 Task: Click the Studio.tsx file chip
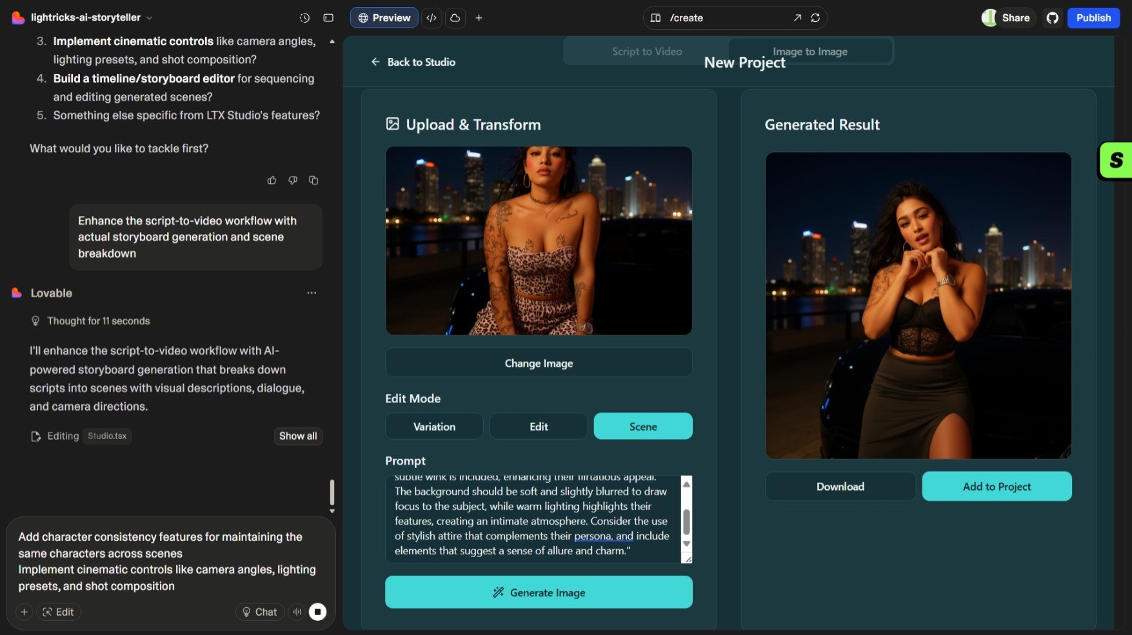point(107,436)
